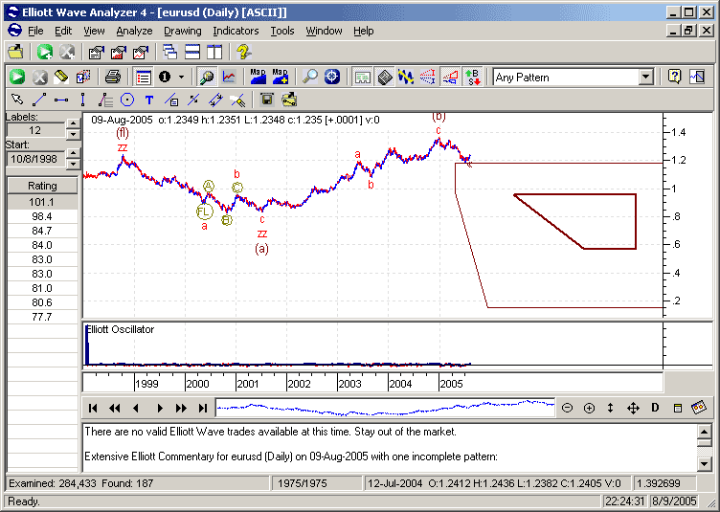Screen dimensions: 720x512
Task: Click the printer icon
Action: pos(113,77)
